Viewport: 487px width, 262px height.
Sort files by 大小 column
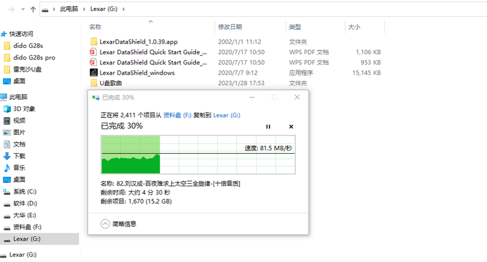tap(354, 27)
